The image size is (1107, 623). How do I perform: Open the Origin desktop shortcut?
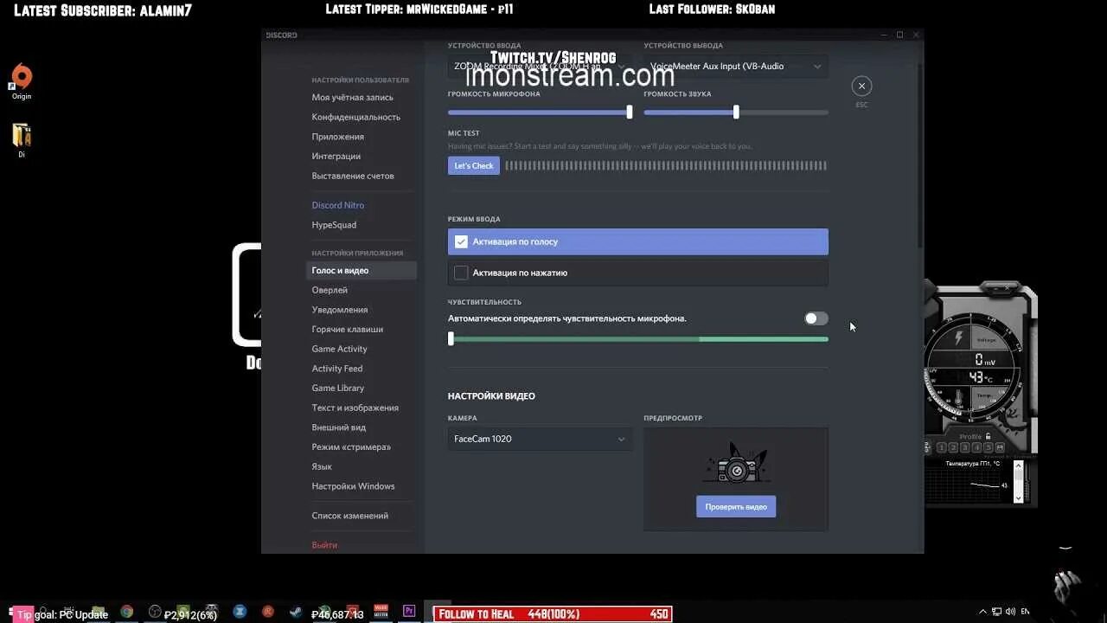[22, 81]
